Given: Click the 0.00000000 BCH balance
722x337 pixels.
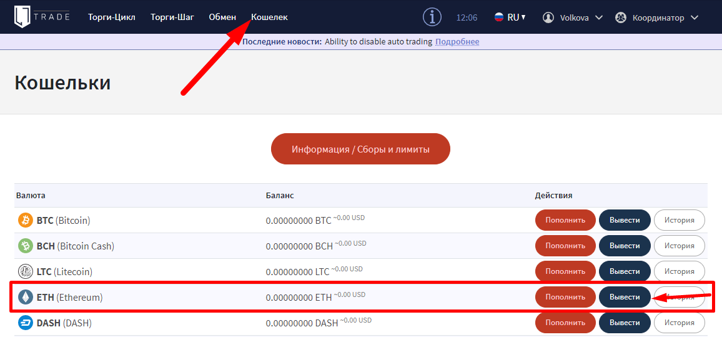Looking at the screenshot, I should [299, 246].
